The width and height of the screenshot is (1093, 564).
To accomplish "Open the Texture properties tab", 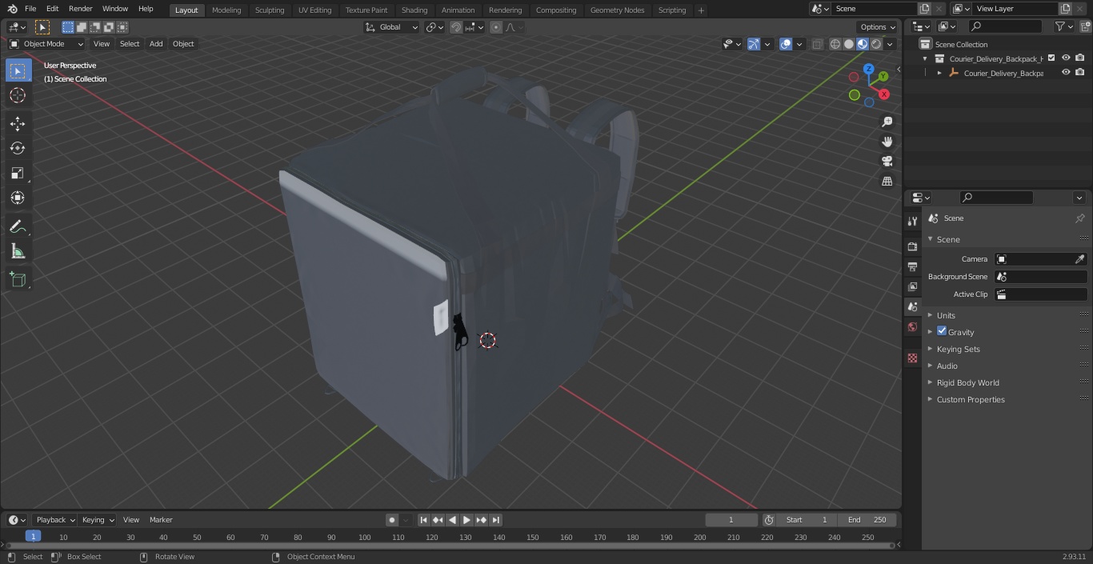I will point(912,358).
